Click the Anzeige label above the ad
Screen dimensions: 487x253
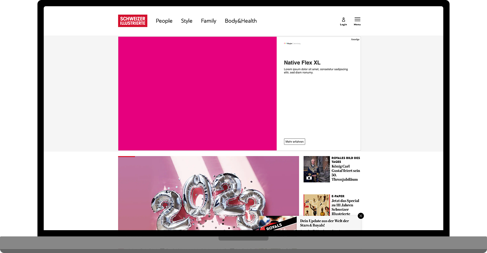coord(355,39)
